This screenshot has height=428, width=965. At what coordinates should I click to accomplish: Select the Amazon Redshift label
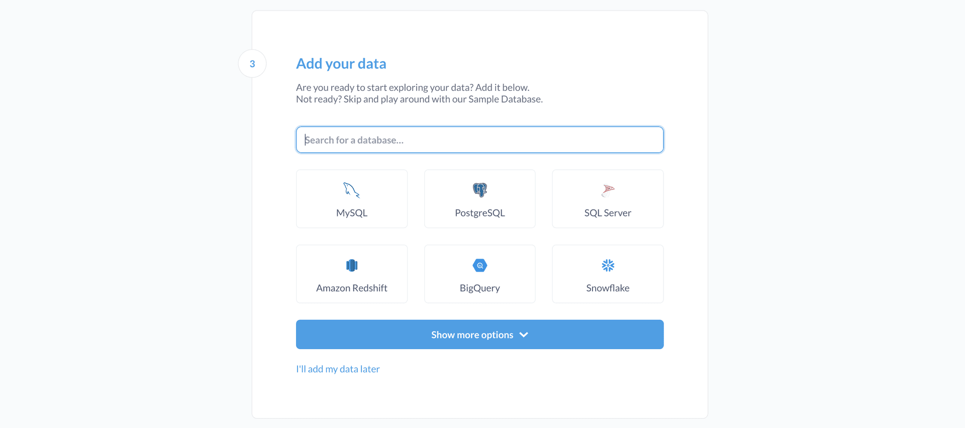352,288
